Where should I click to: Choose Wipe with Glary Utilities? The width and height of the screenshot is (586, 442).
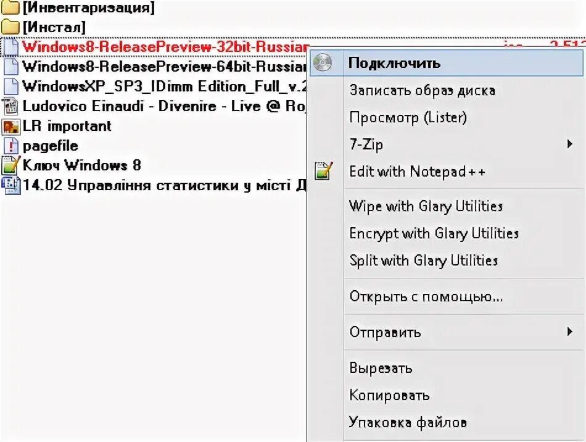447,206
